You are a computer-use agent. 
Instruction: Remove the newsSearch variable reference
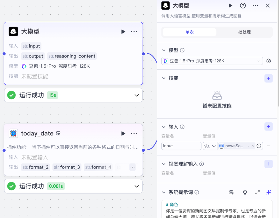[x=252, y=146]
